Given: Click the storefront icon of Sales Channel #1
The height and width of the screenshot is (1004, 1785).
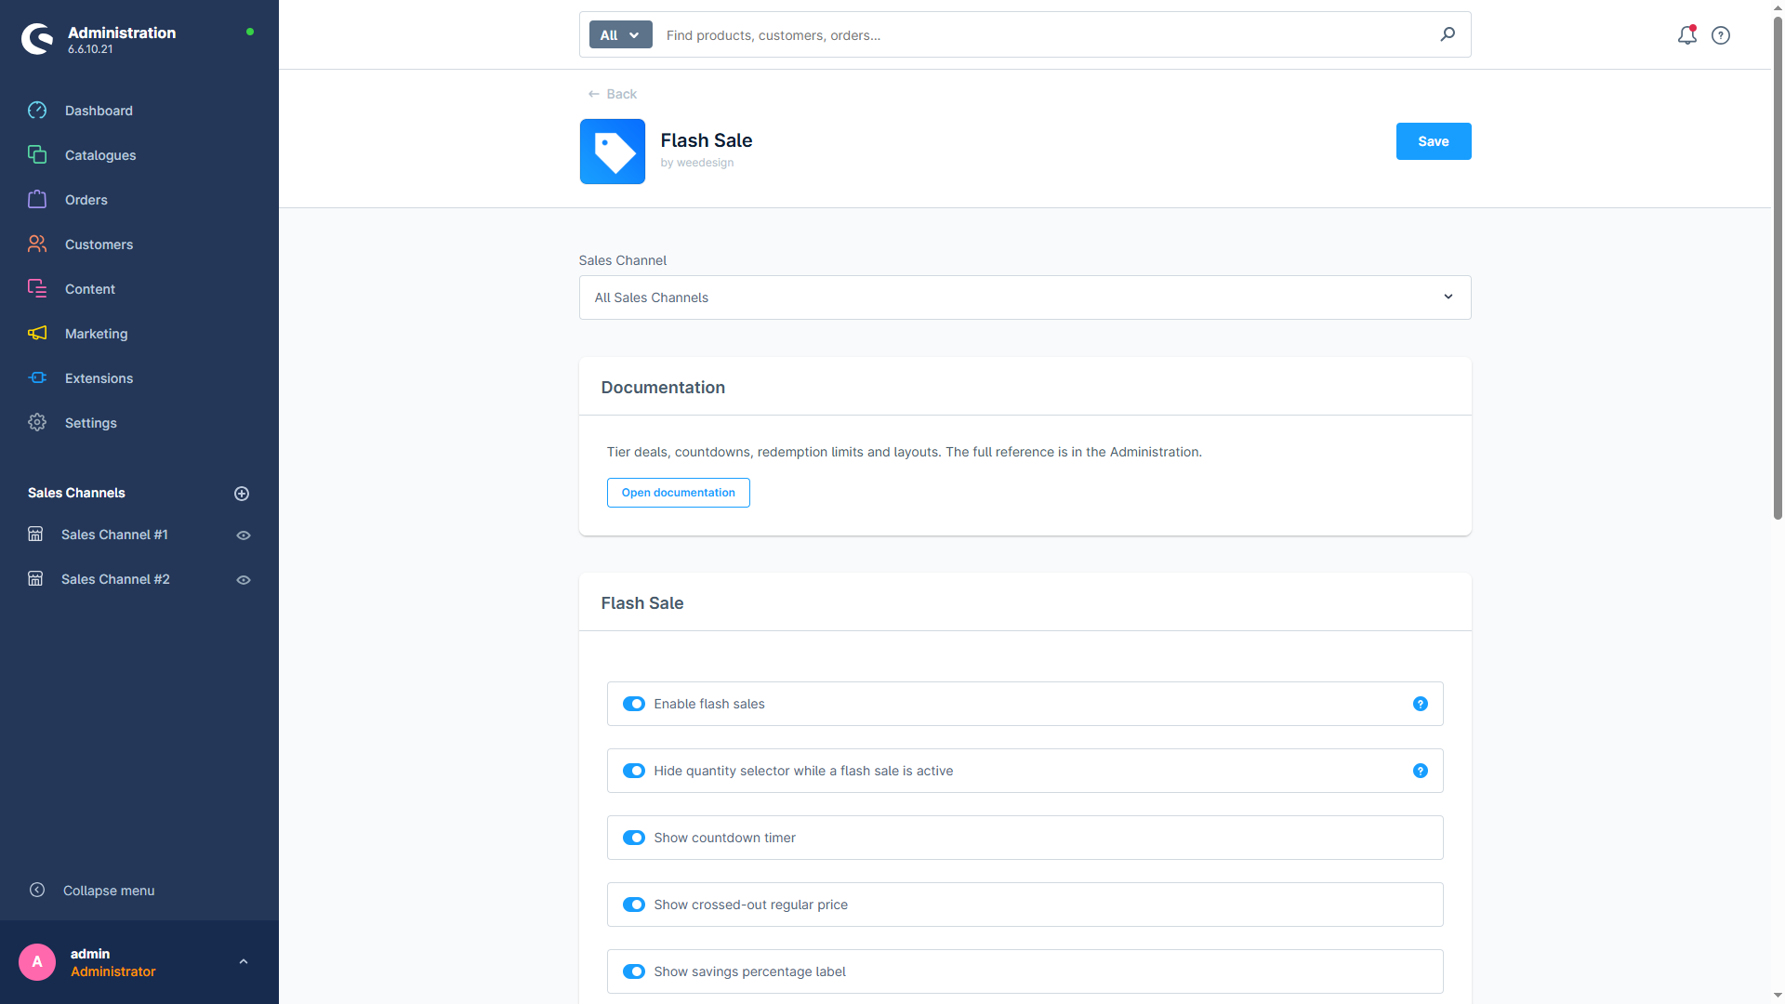Looking at the screenshot, I should point(35,535).
